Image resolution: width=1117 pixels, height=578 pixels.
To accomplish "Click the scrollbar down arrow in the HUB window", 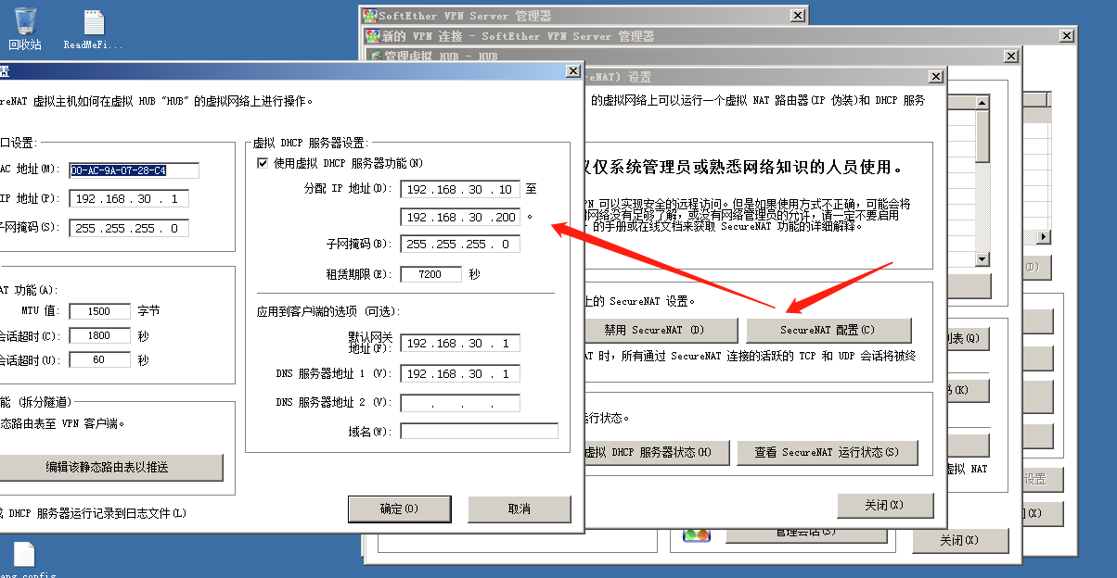I will 982,260.
